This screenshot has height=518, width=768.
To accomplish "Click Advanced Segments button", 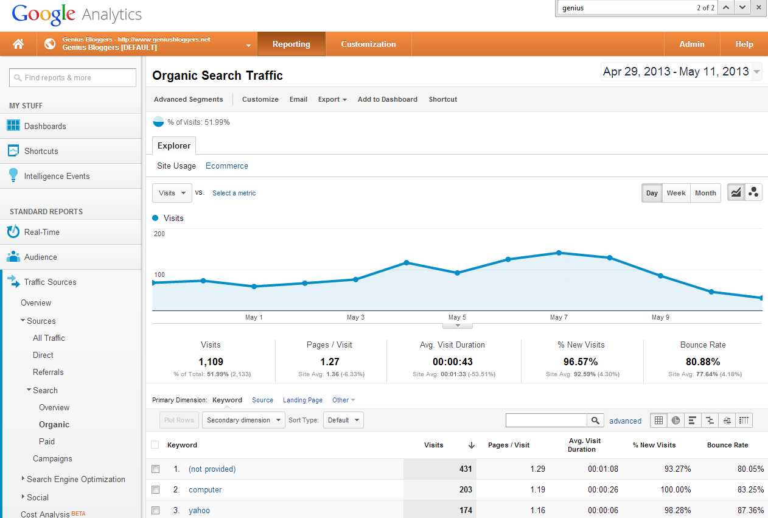I will coord(189,99).
